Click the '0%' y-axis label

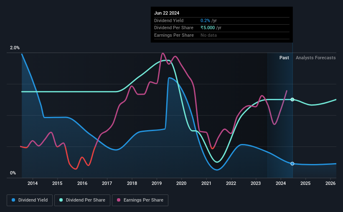(13, 173)
